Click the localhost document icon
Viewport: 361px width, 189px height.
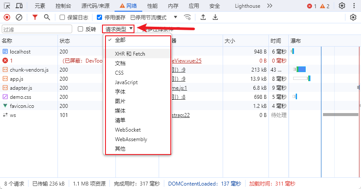(x=5, y=51)
